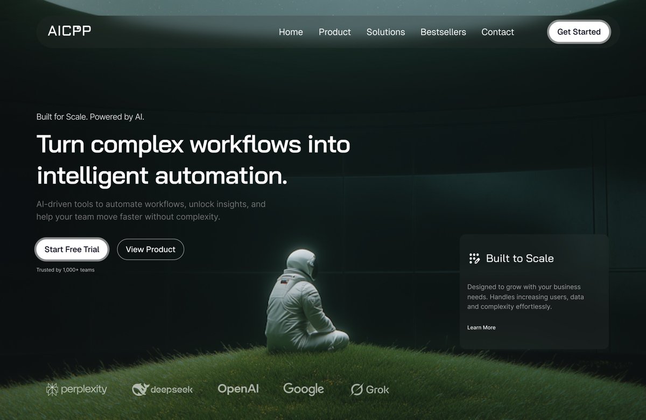Open the Solutions nav item
This screenshot has width=646, height=420.
(x=385, y=32)
